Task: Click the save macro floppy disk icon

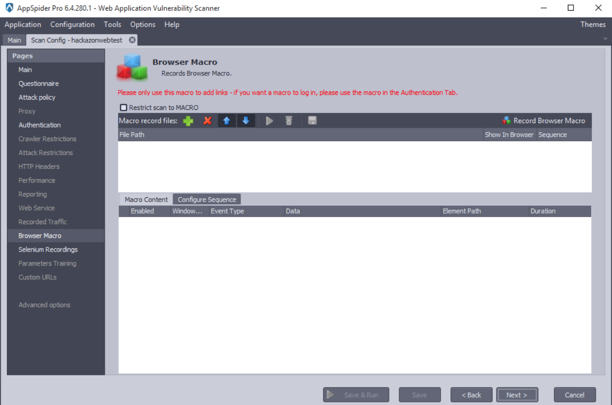Action: 312,120
